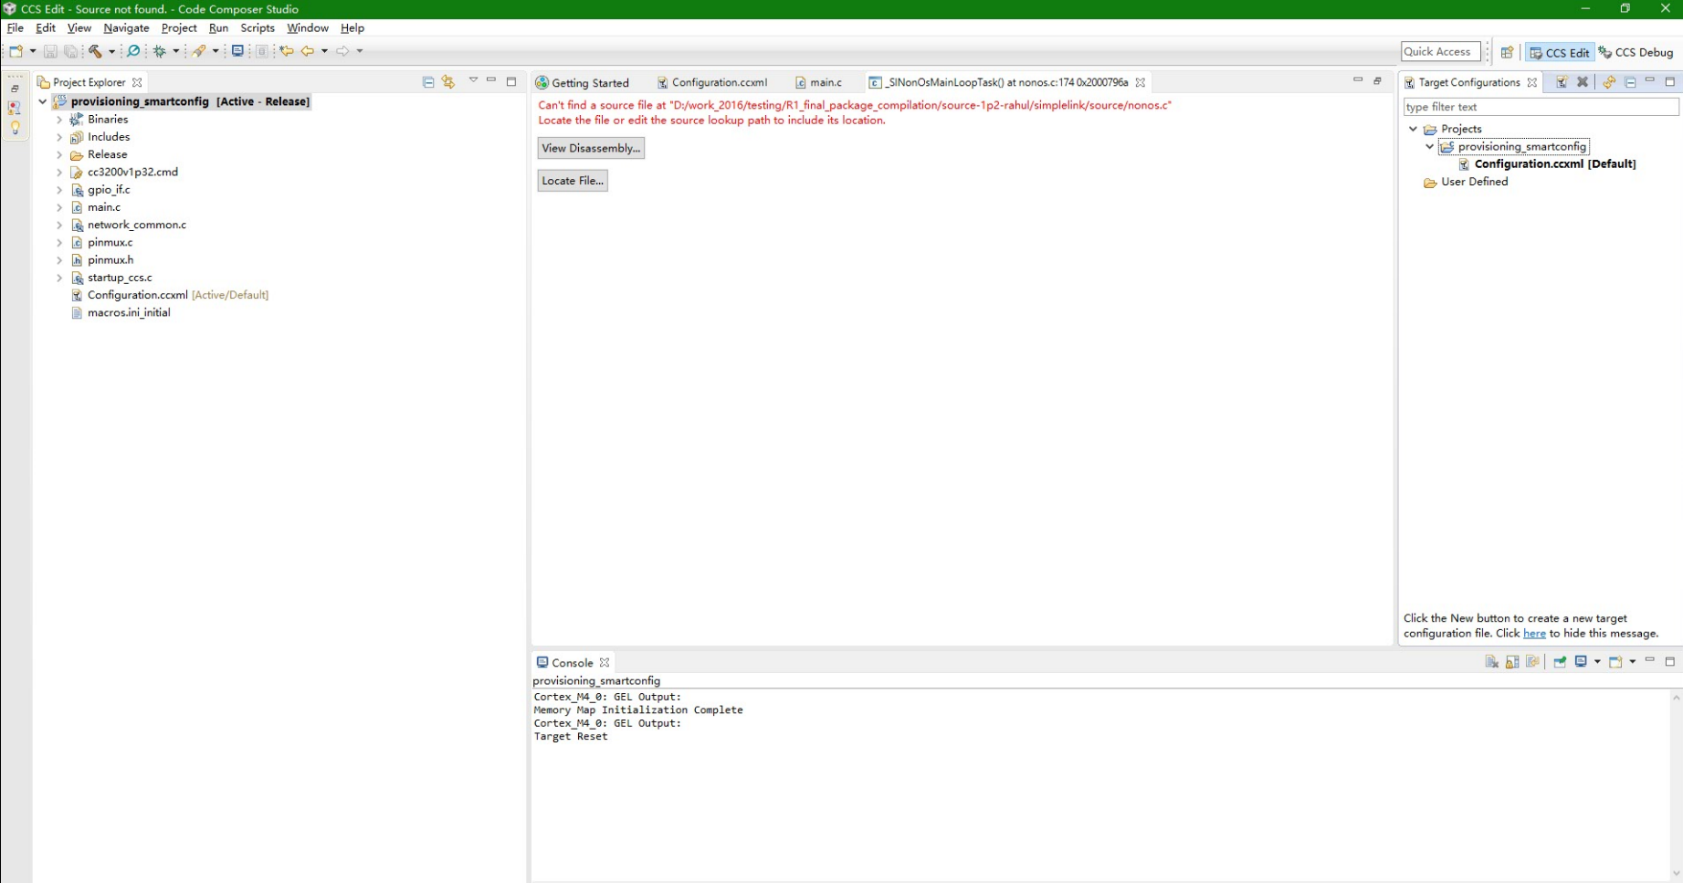Screen dimensions: 1683x883
Task: Open the Build hammer dropdown arrow
Action: 111,51
